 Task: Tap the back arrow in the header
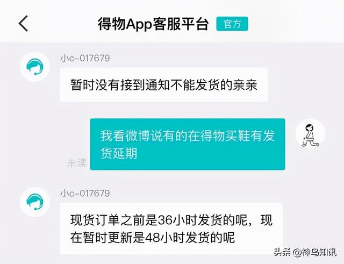(23, 24)
